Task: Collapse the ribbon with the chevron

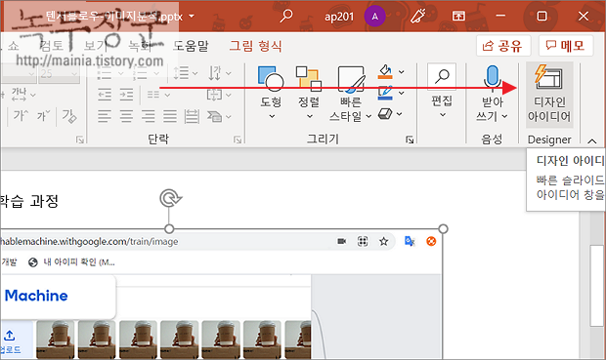Action: [591, 141]
